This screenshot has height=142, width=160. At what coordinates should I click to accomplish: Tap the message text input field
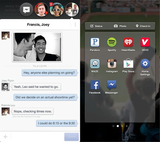tap(37, 137)
